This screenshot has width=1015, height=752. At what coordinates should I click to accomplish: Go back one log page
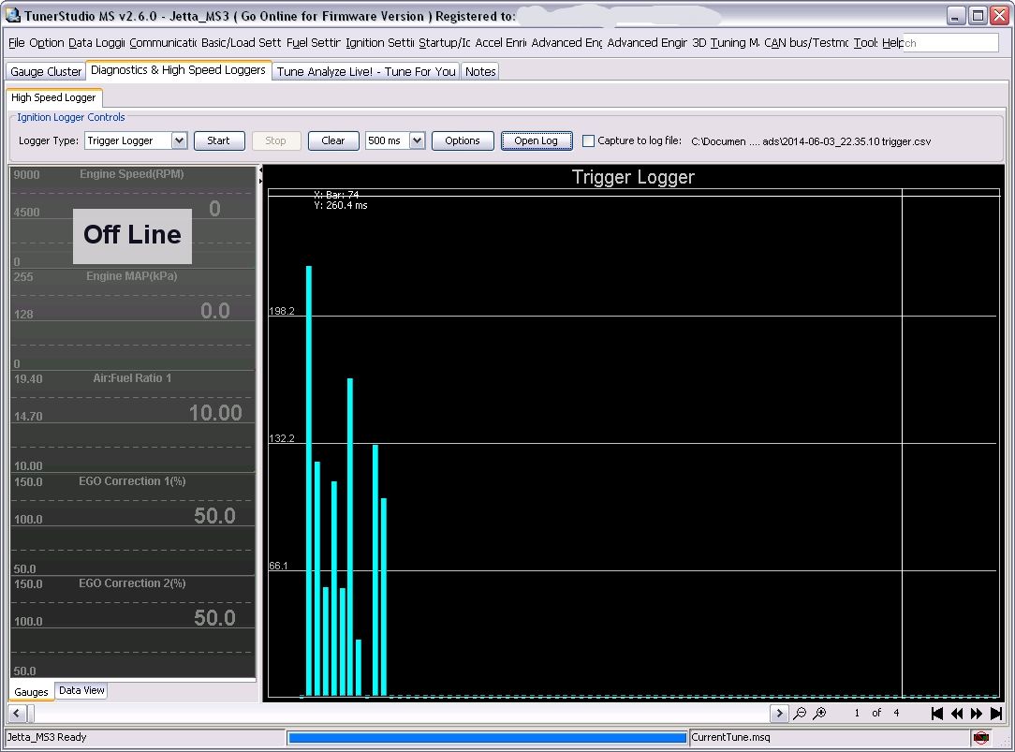(x=957, y=714)
